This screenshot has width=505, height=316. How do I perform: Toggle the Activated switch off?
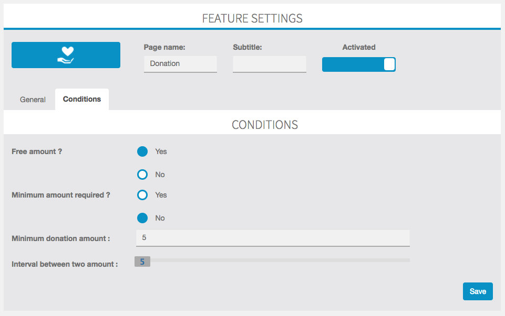click(359, 64)
